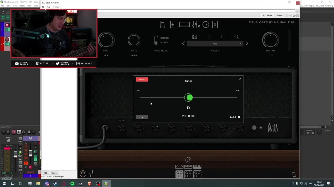Click the OUTPUT level knob
The height and width of the screenshot is (187, 334).
click(x=271, y=40)
